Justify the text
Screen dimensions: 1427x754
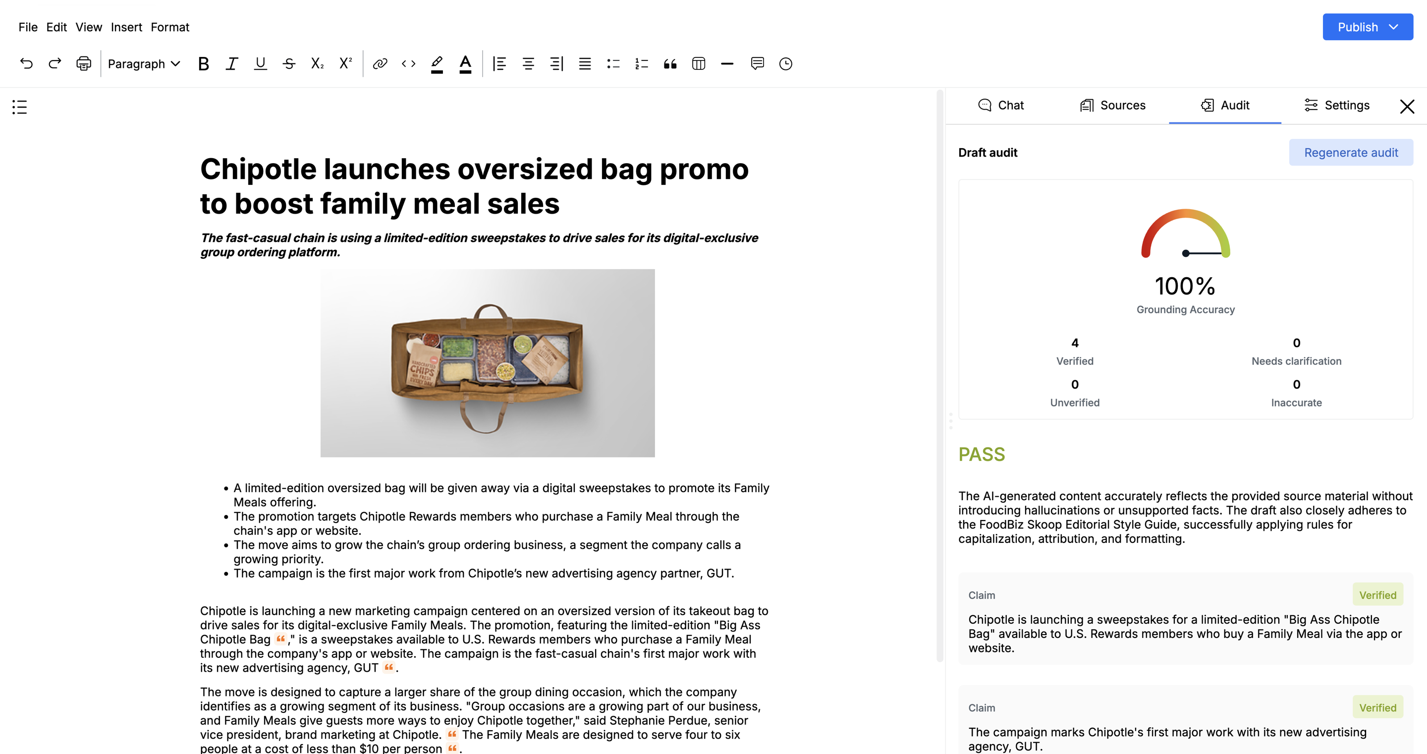[585, 64]
